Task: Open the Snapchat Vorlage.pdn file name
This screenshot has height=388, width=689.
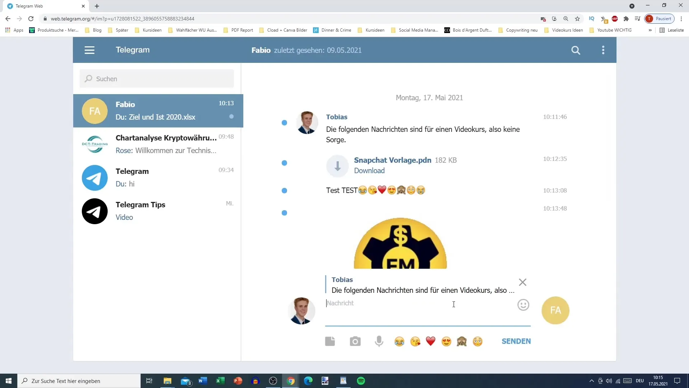Action: (x=393, y=160)
